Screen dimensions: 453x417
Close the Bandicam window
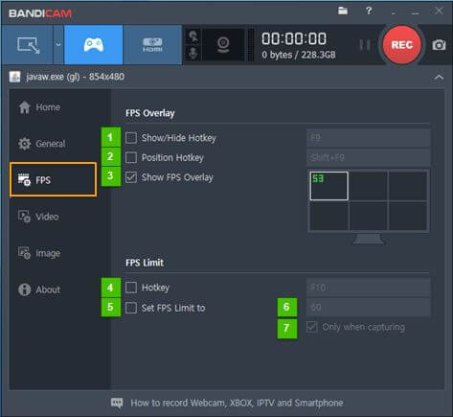click(439, 11)
